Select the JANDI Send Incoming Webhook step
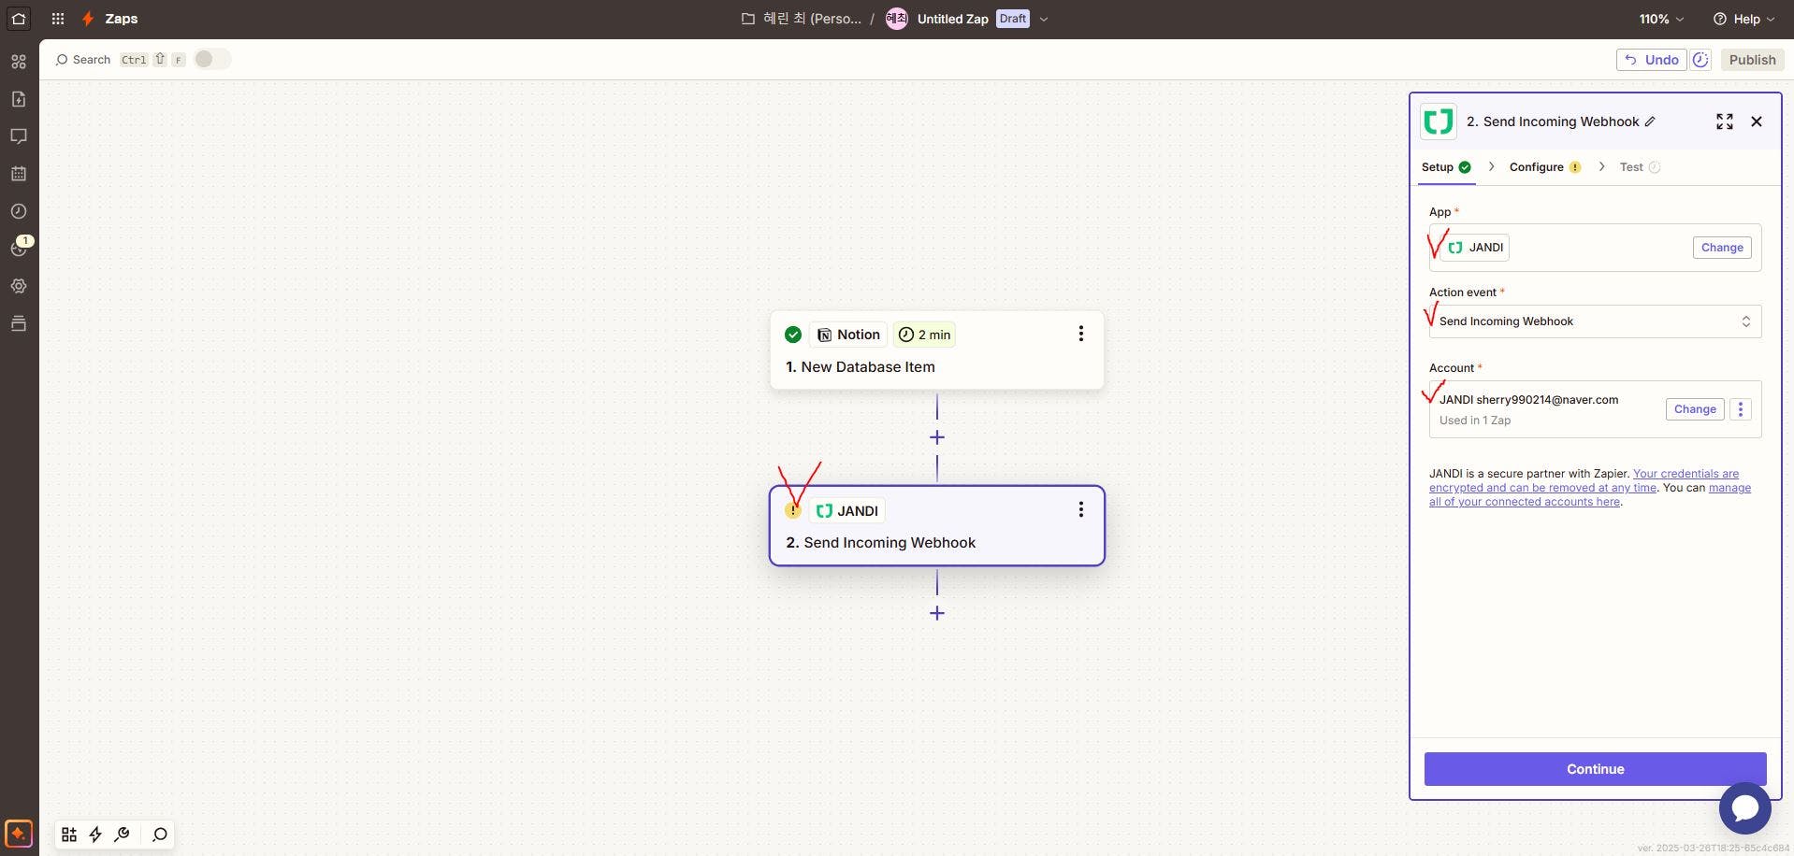1794x856 pixels. tap(936, 525)
